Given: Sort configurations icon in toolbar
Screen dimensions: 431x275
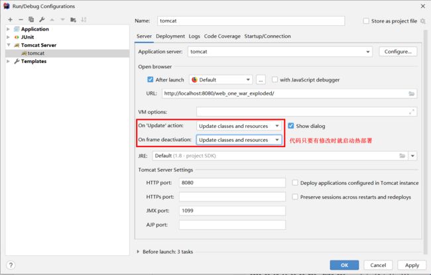Looking at the screenshot, I should tap(84, 20).
